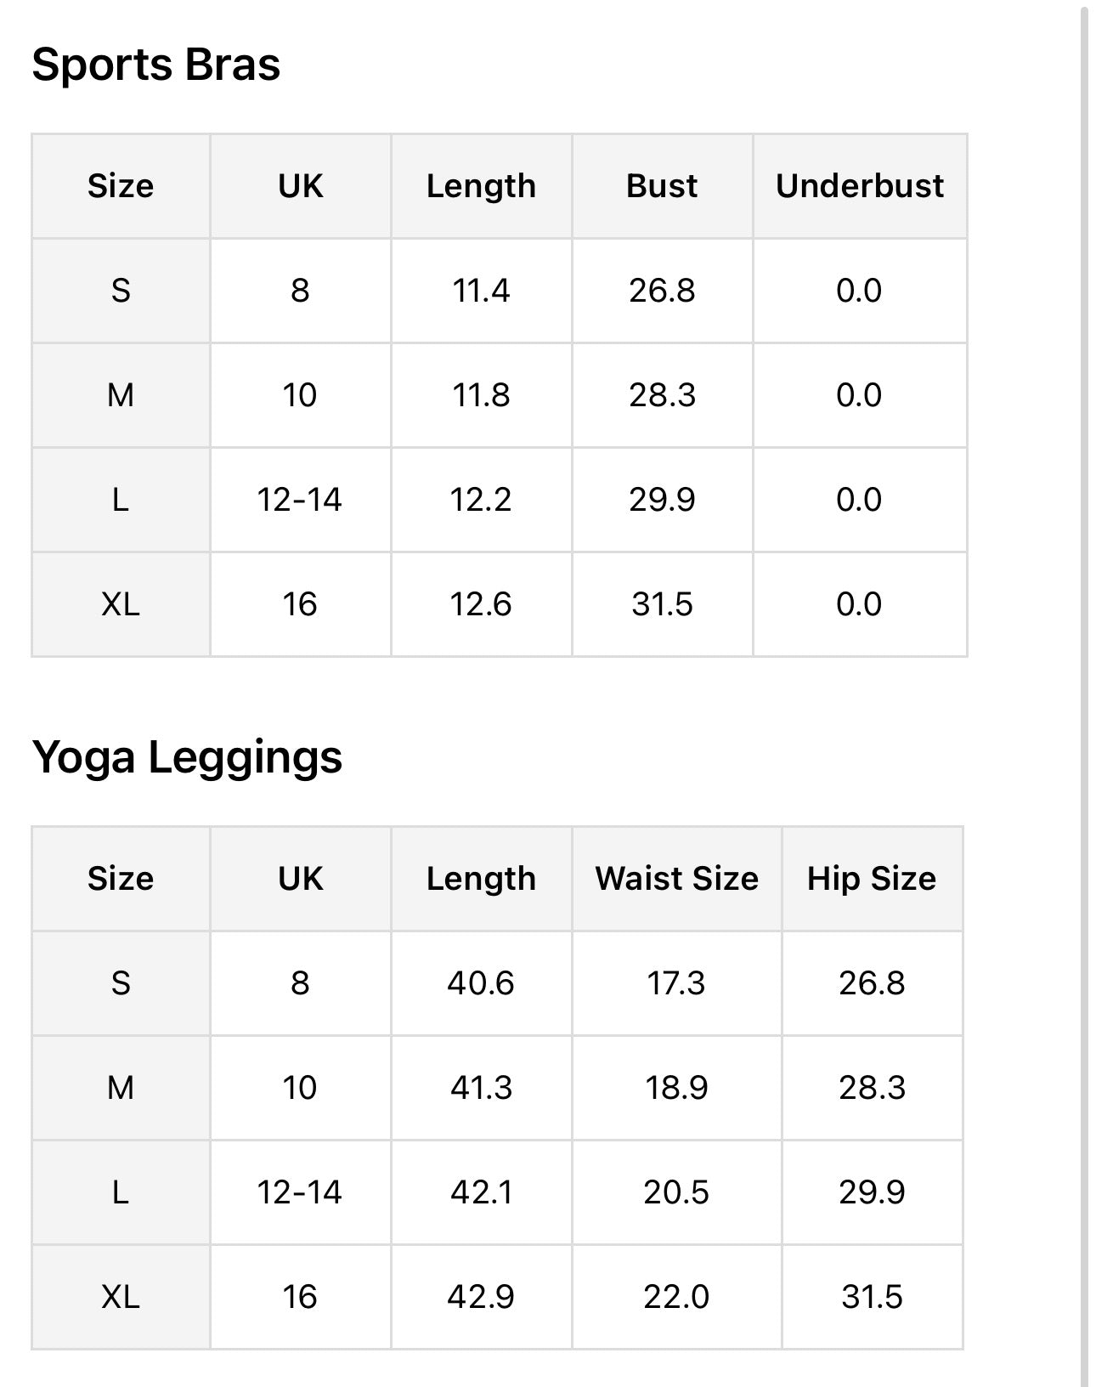The image size is (1096, 1387).
Task: Click the Sports Bras heading
Action: tap(155, 65)
